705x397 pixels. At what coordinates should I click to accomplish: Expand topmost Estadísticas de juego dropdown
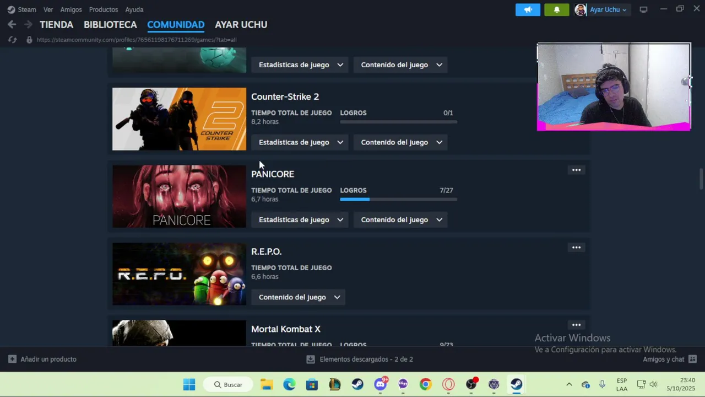(x=301, y=65)
